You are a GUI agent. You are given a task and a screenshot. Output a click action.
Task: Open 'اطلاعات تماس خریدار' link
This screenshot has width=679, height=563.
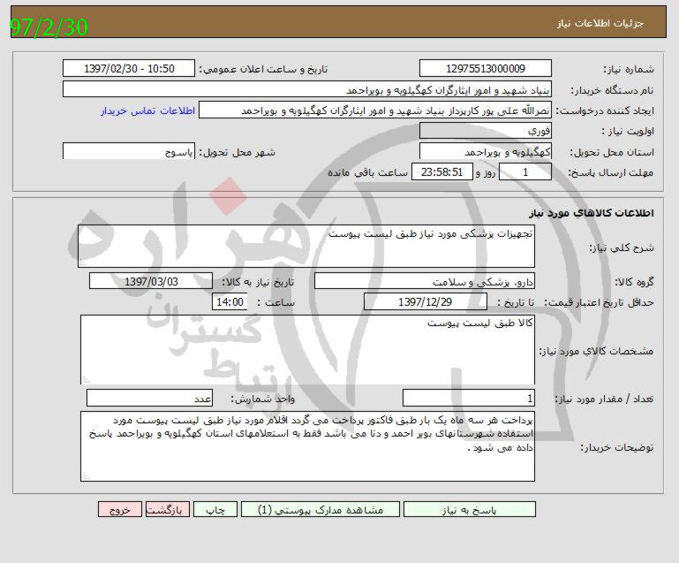tap(148, 111)
